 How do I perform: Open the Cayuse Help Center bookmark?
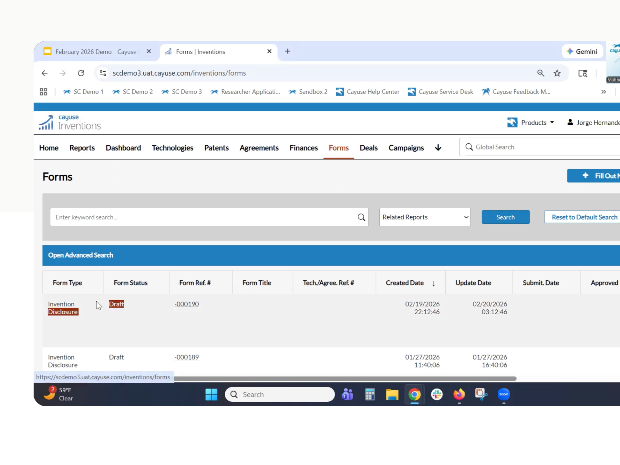point(367,92)
